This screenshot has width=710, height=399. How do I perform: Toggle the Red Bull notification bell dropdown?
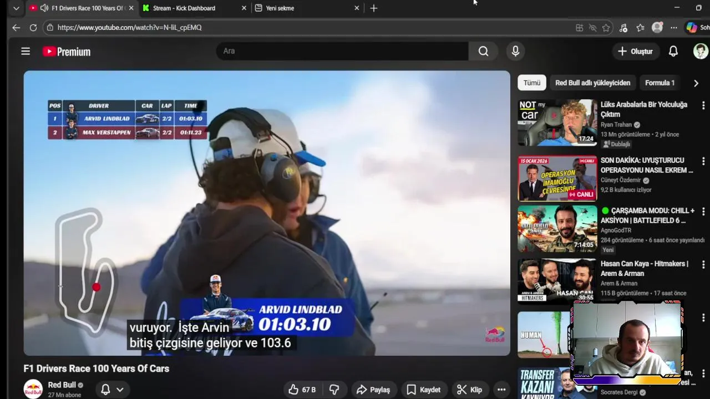coord(112,390)
